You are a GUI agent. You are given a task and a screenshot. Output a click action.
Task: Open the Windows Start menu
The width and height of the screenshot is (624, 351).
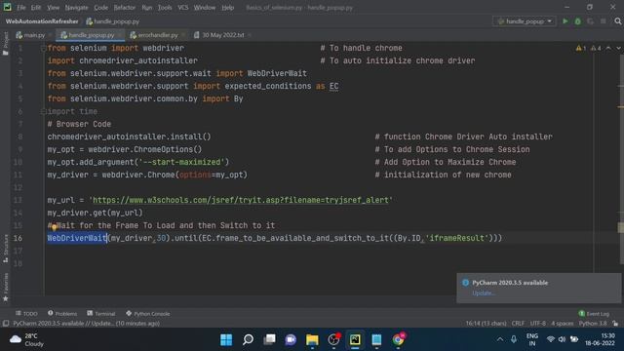pyautogui.click(x=226, y=339)
